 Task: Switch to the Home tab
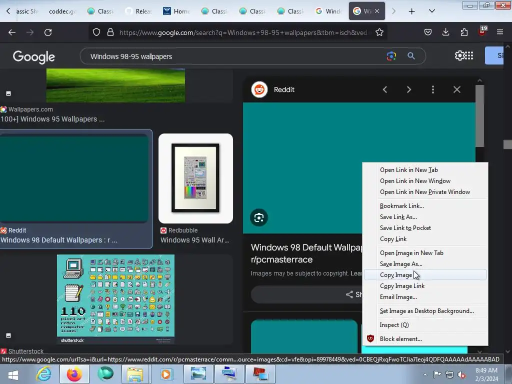[x=176, y=11]
